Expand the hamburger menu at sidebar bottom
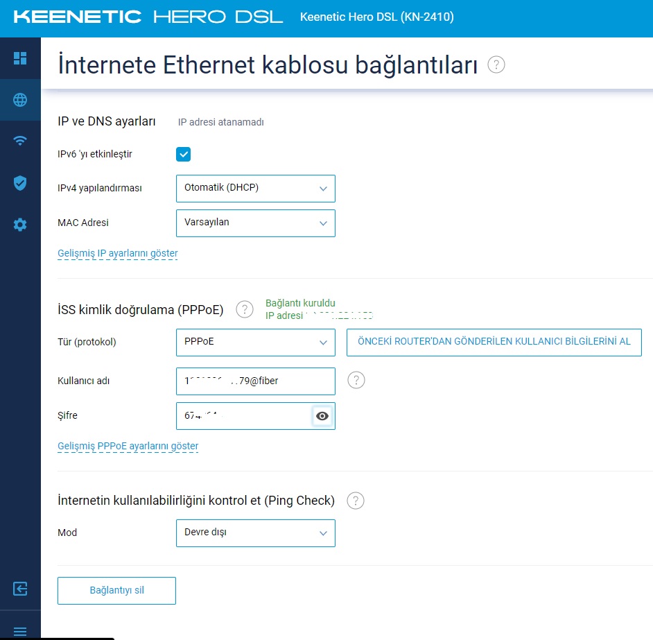The image size is (653, 640). [x=20, y=631]
